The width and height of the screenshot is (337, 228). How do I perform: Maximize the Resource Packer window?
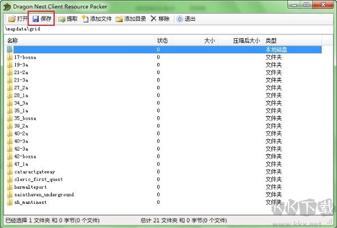click(x=307, y=4)
